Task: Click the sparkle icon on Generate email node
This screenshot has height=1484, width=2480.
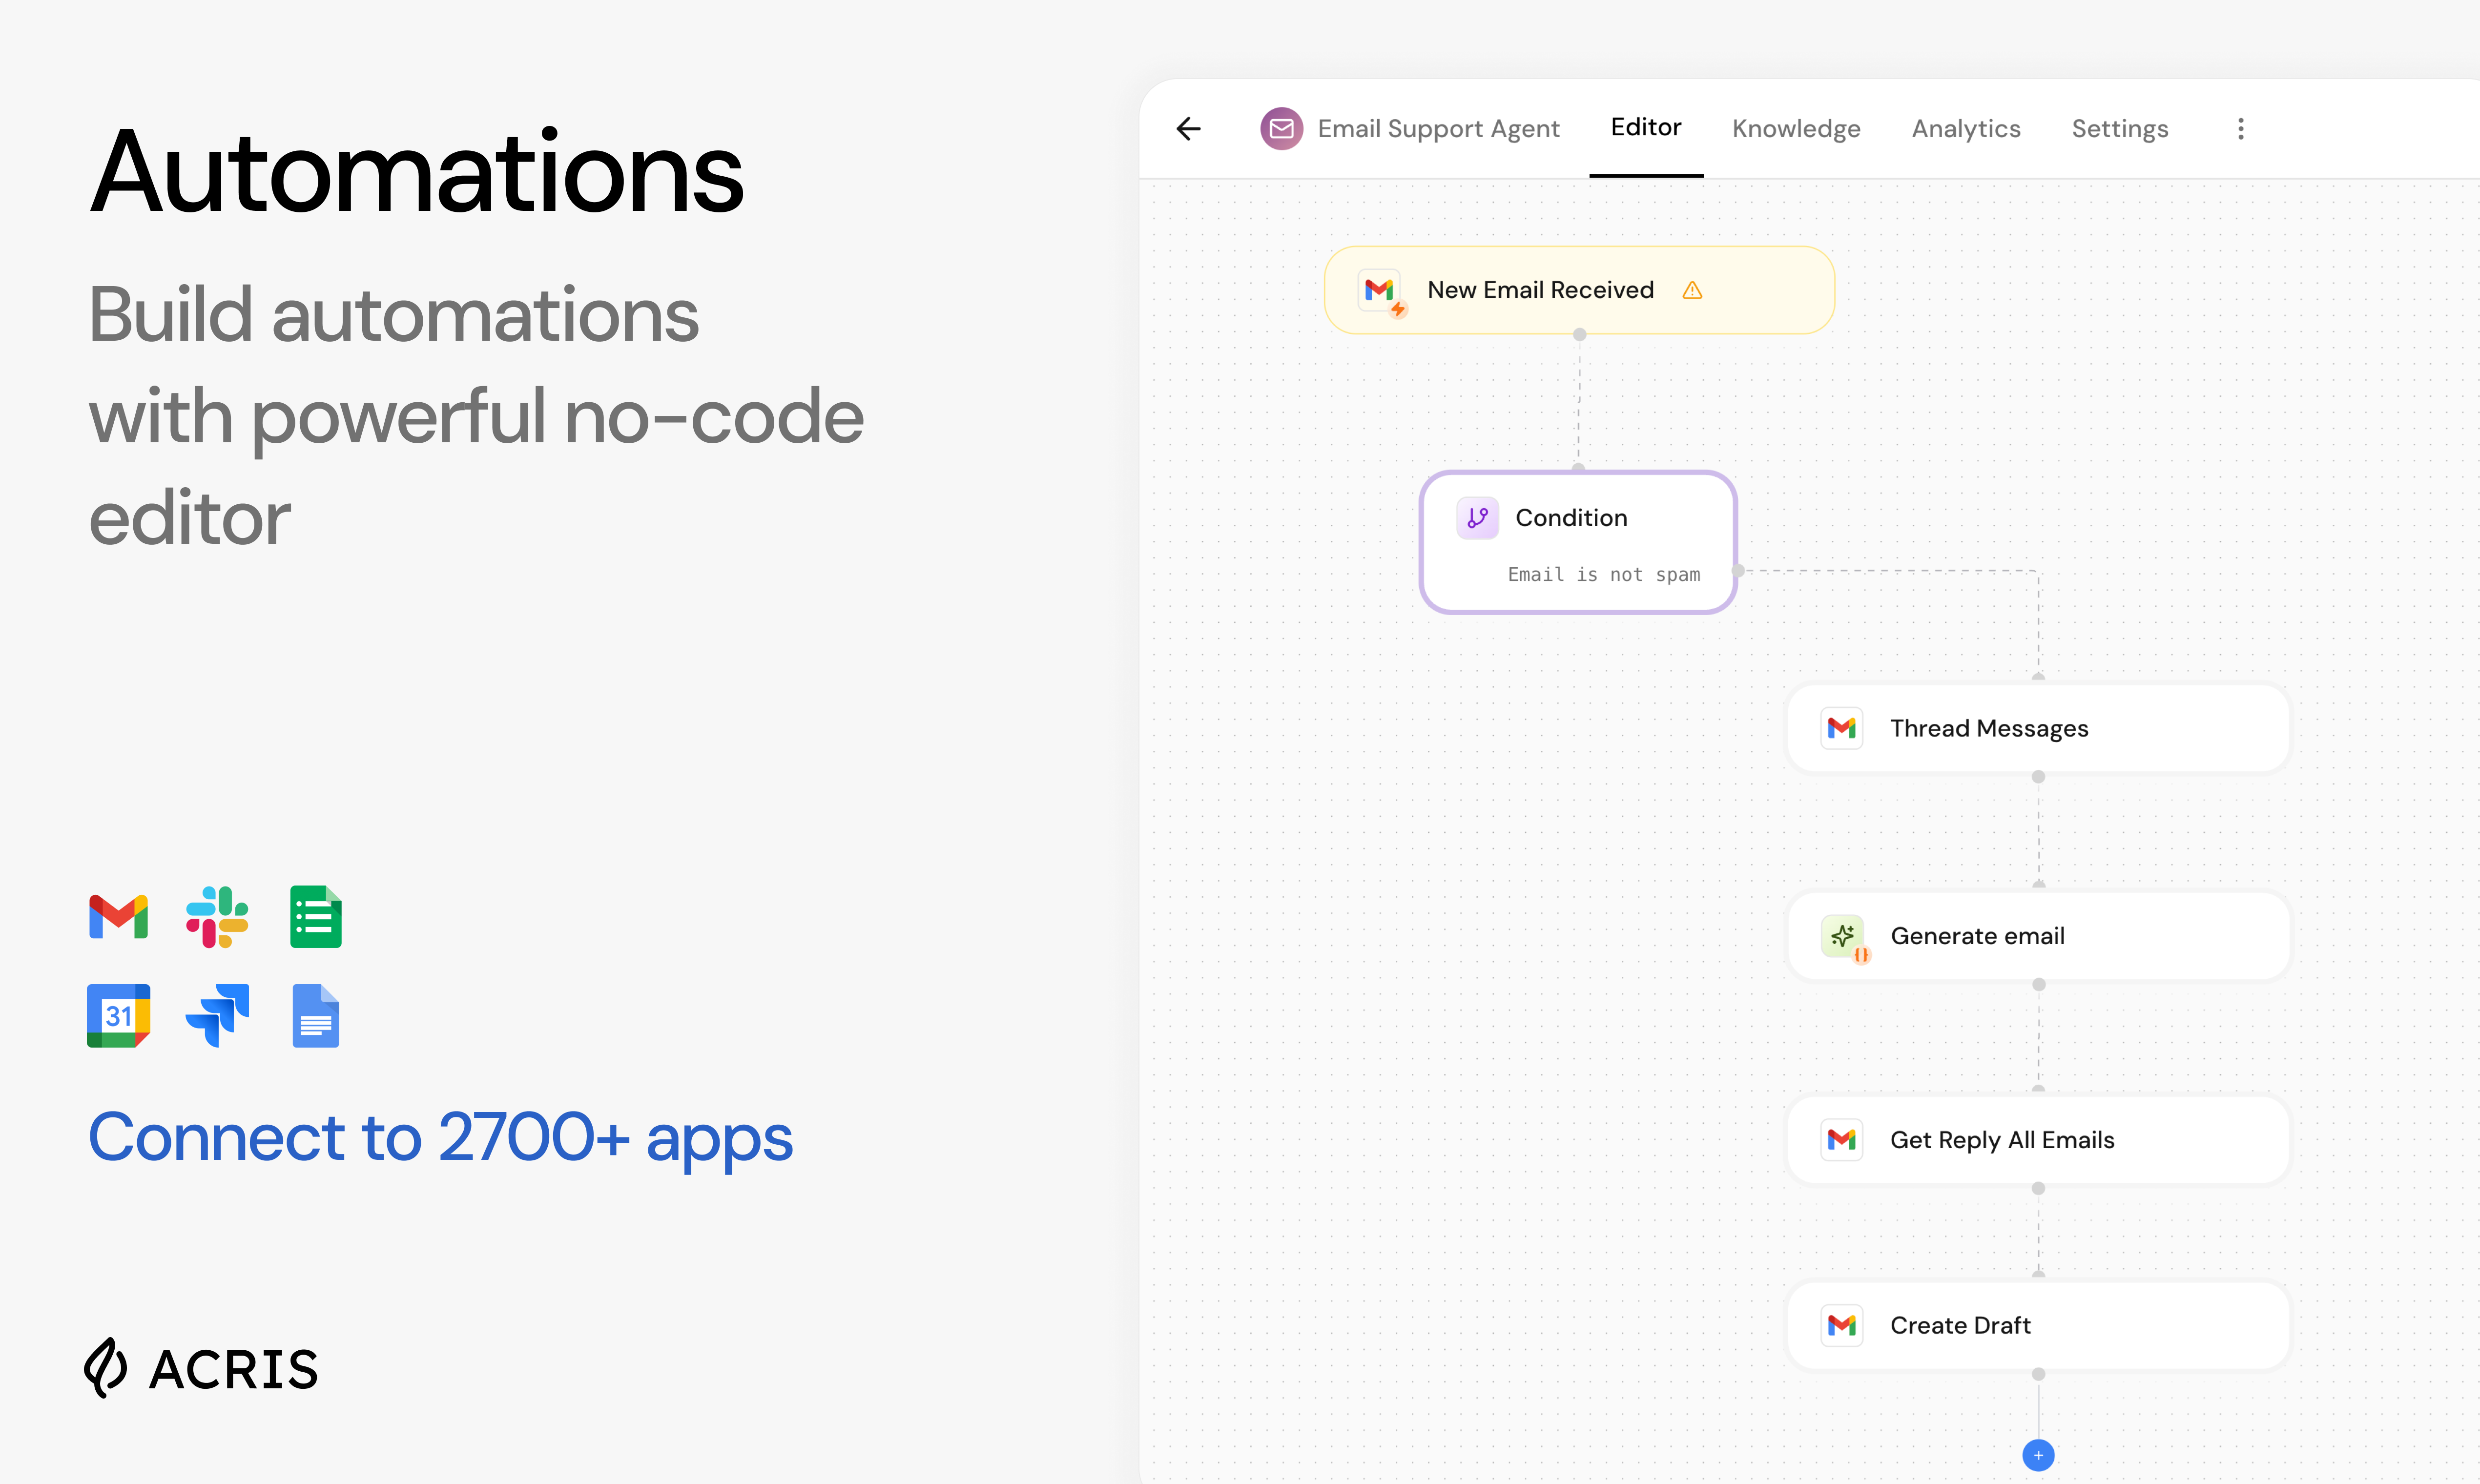Action: (1842, 936)
